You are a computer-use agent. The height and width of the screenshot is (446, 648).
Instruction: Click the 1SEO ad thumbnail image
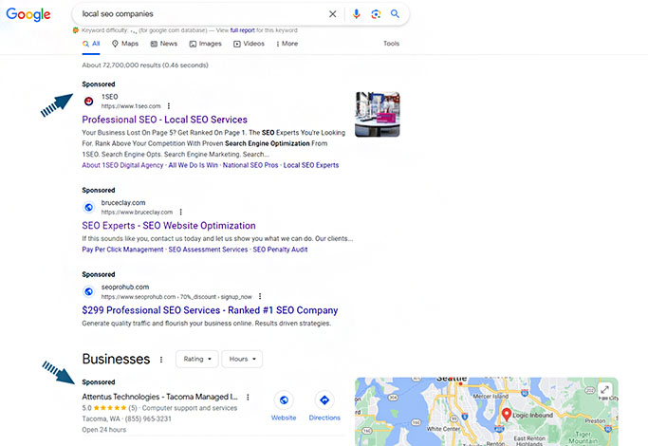378,115
